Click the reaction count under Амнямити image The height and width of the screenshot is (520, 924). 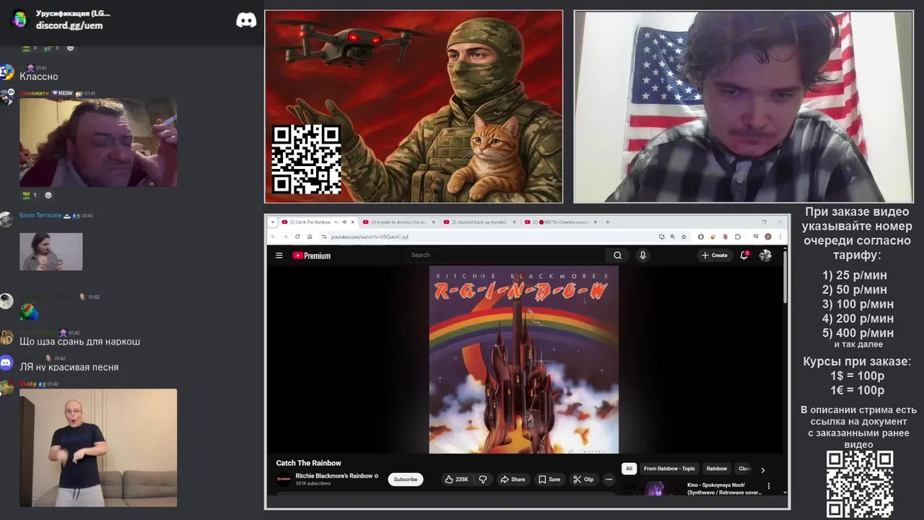tap(30, 195)
